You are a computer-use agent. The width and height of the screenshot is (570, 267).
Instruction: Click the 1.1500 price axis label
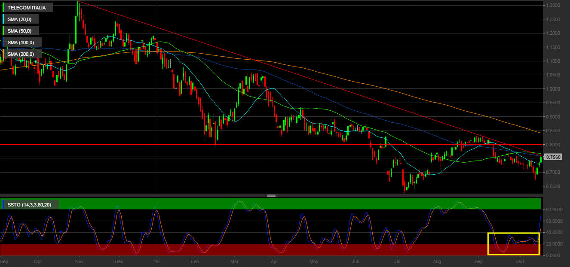553,47
